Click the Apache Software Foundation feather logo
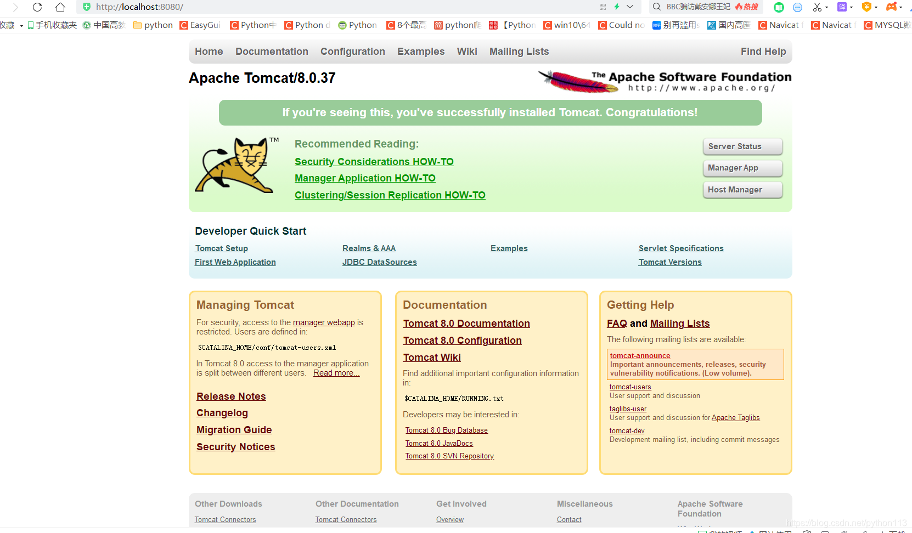This screenshot has height=533, width=912. 665,81
